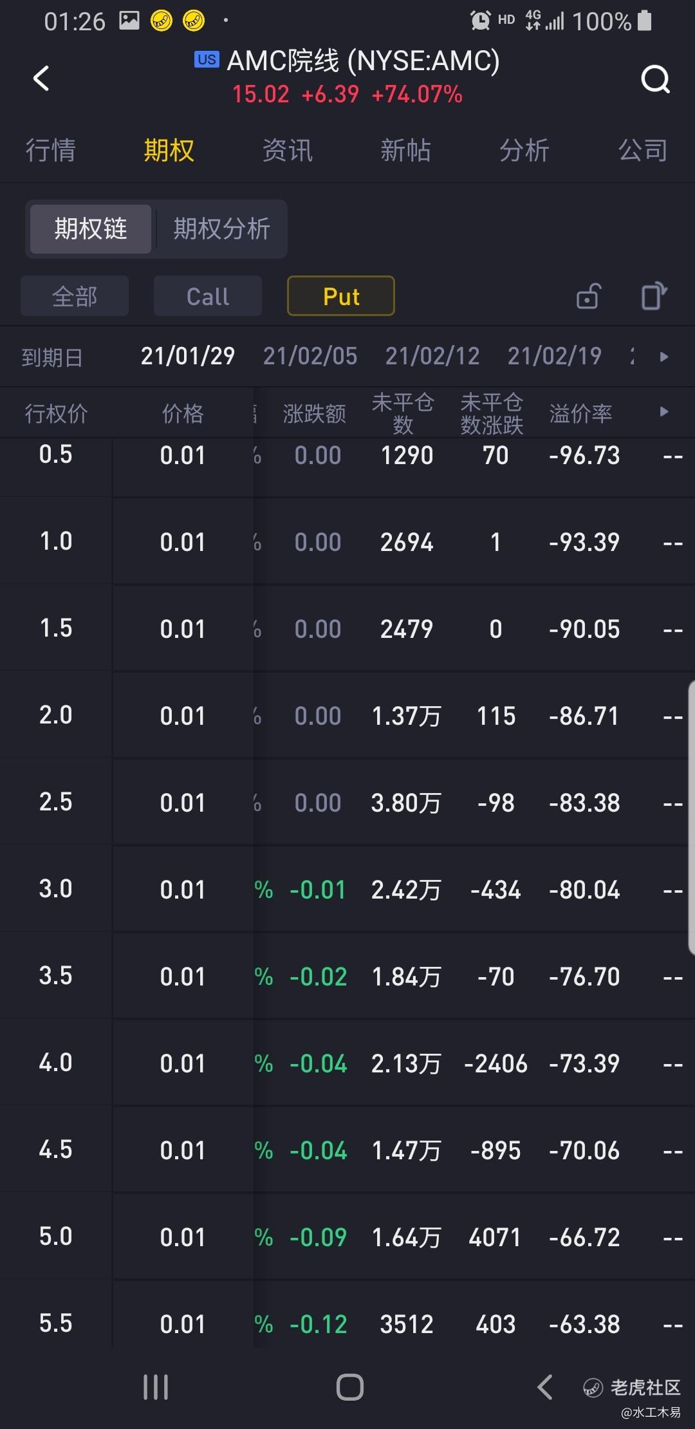The image size is (695, 1429).
Task: Open the search magnifier icon
Action: tap(655, 79)
